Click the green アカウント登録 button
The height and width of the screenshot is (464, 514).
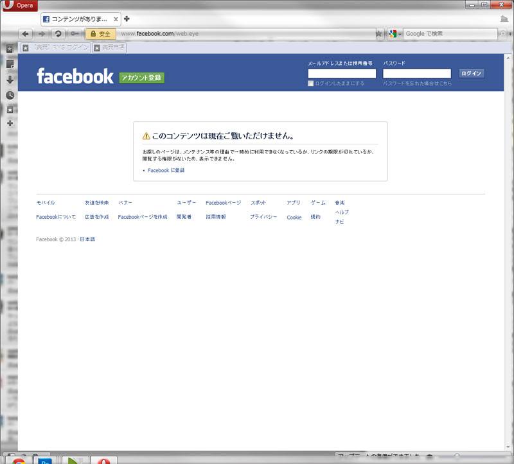pos(141,78)
